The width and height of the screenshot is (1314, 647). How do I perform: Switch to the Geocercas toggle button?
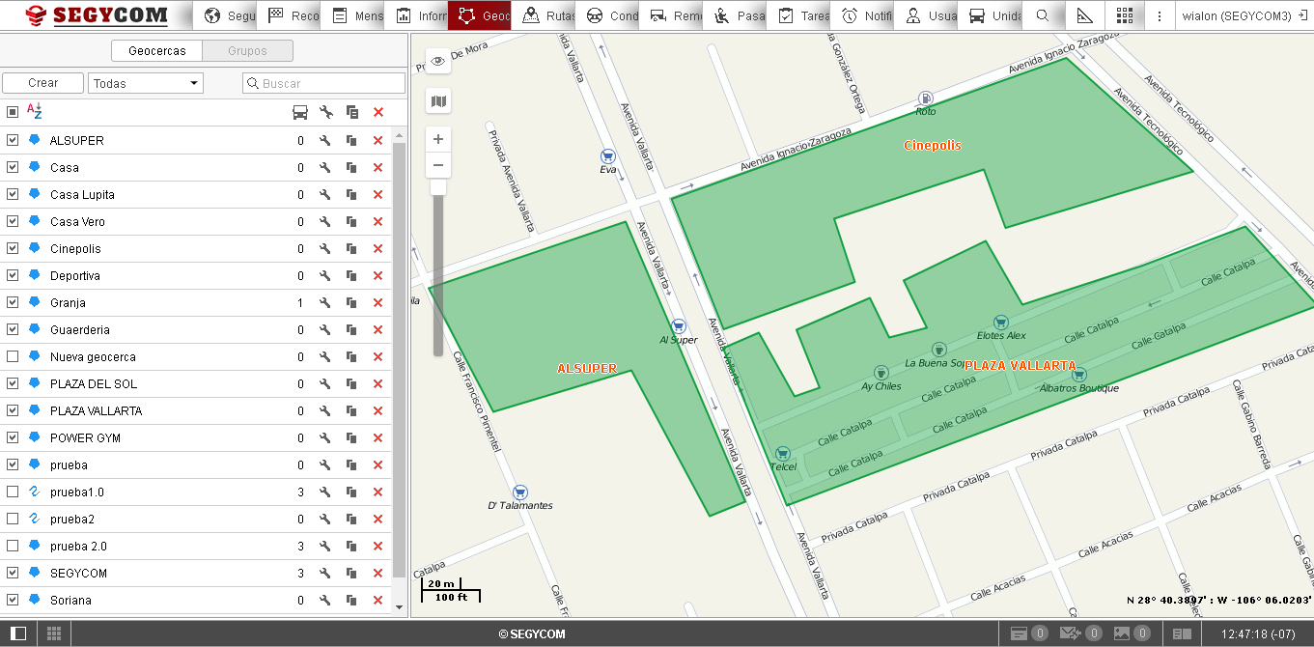(x=157, y=51)
